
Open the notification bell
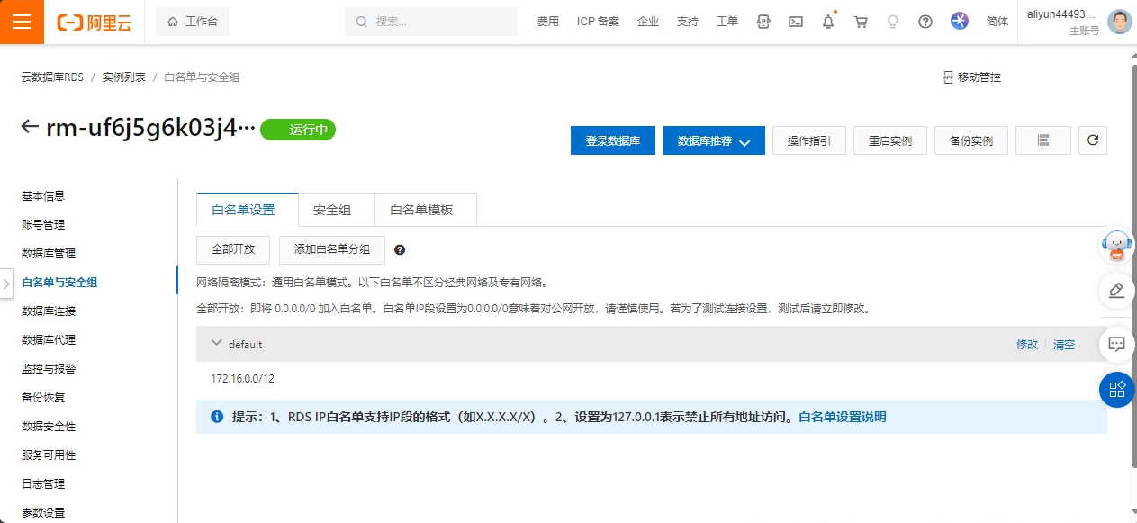828,22
